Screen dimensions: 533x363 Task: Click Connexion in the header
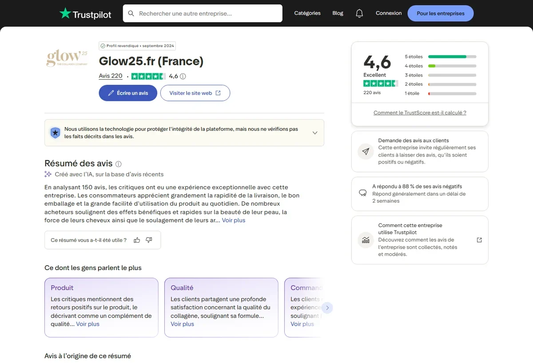tap(389, 13)
